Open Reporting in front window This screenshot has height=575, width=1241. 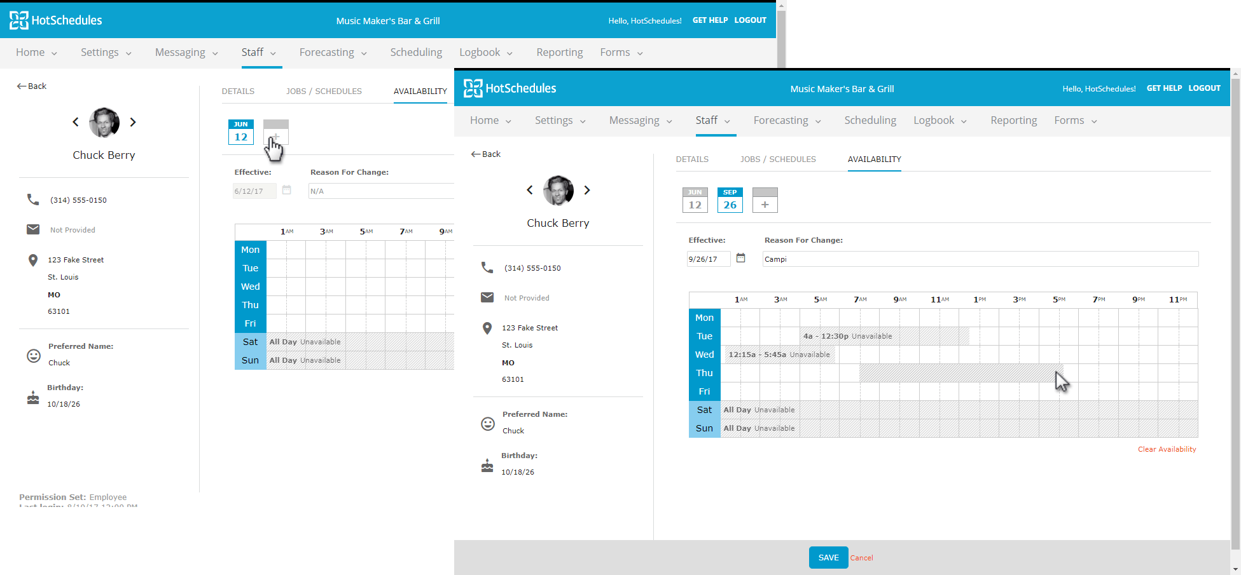pyautogui.click(x=1014, y=120)
